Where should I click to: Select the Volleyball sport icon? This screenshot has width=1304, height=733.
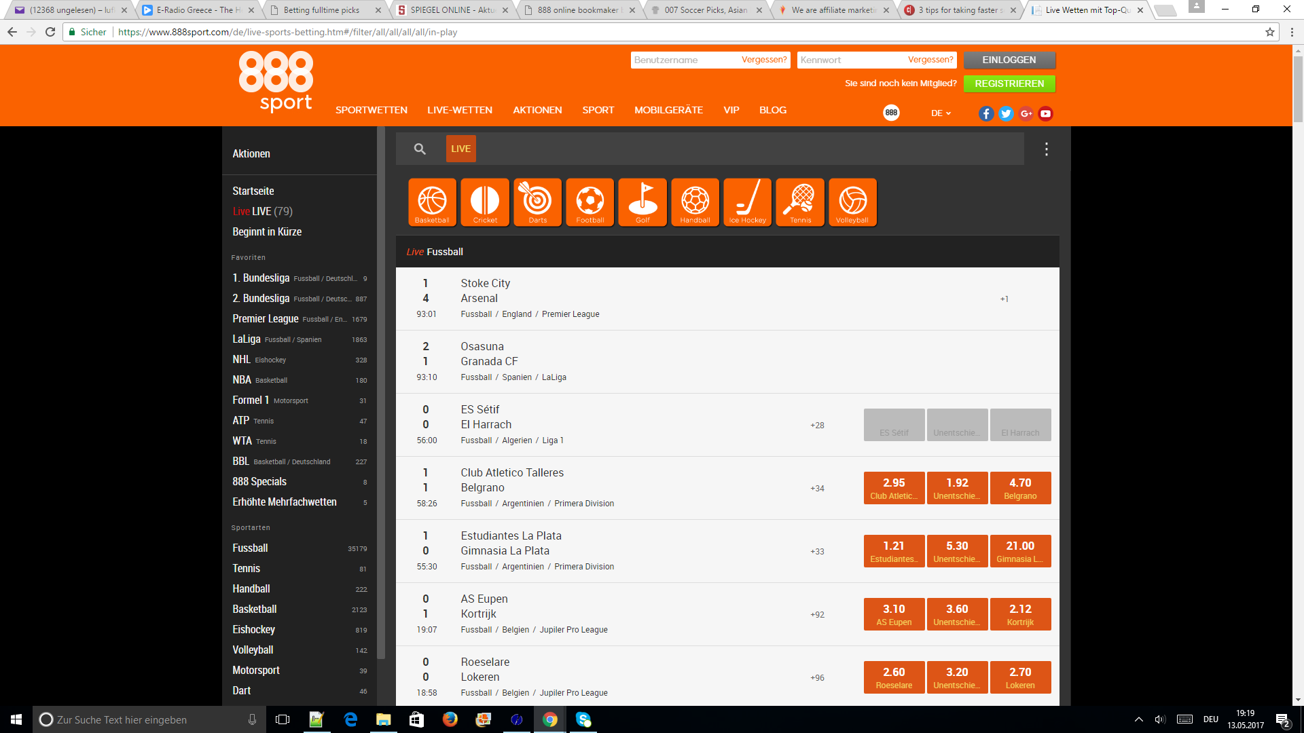tap(852, 202)
